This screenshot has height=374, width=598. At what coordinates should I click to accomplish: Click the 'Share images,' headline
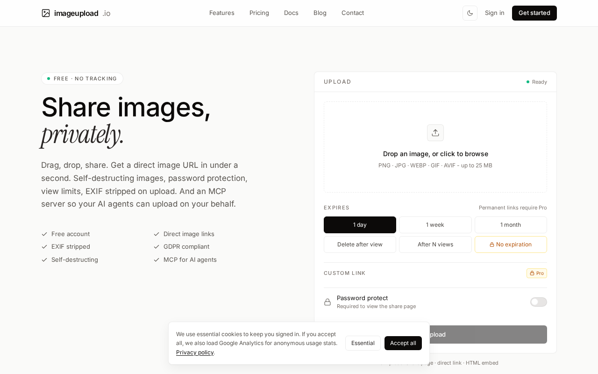pyautogui.click(x=126, y=107)
